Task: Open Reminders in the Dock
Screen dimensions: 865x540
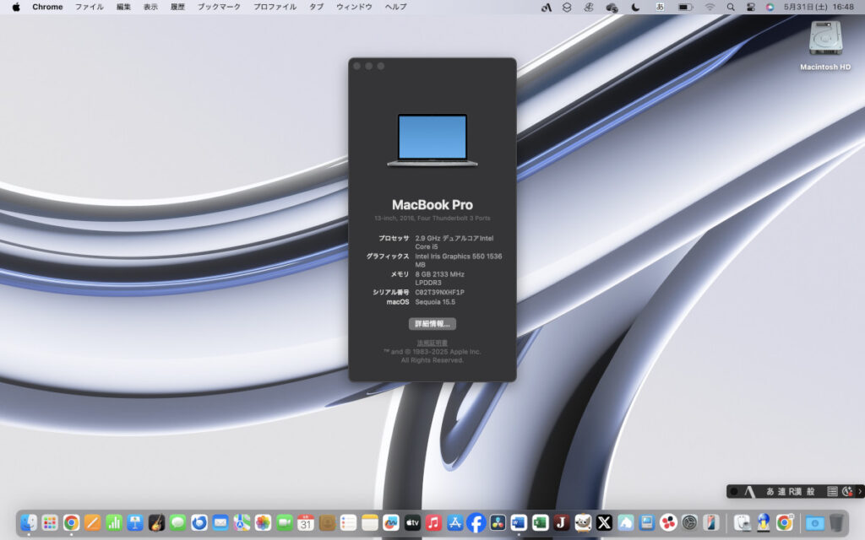Action: [x=349, y=522]
